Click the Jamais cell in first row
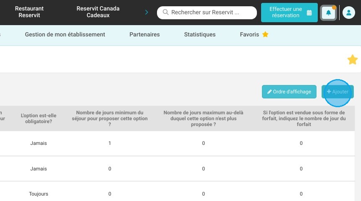Screen dimensions: 361x201 [x=39, y=143]
